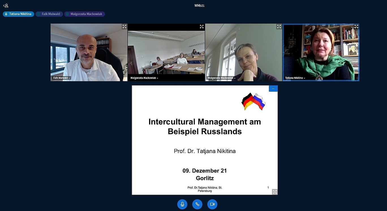This screenshot has width=387, height=211.
Task: Toggle webcam sharing with the camera button
Action: 212,204
